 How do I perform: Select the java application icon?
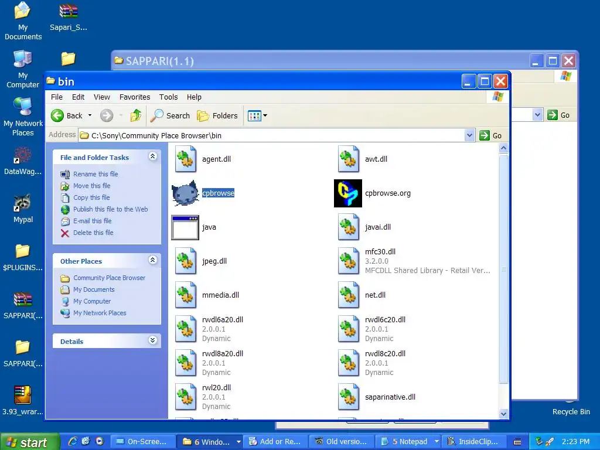[185, 227]
